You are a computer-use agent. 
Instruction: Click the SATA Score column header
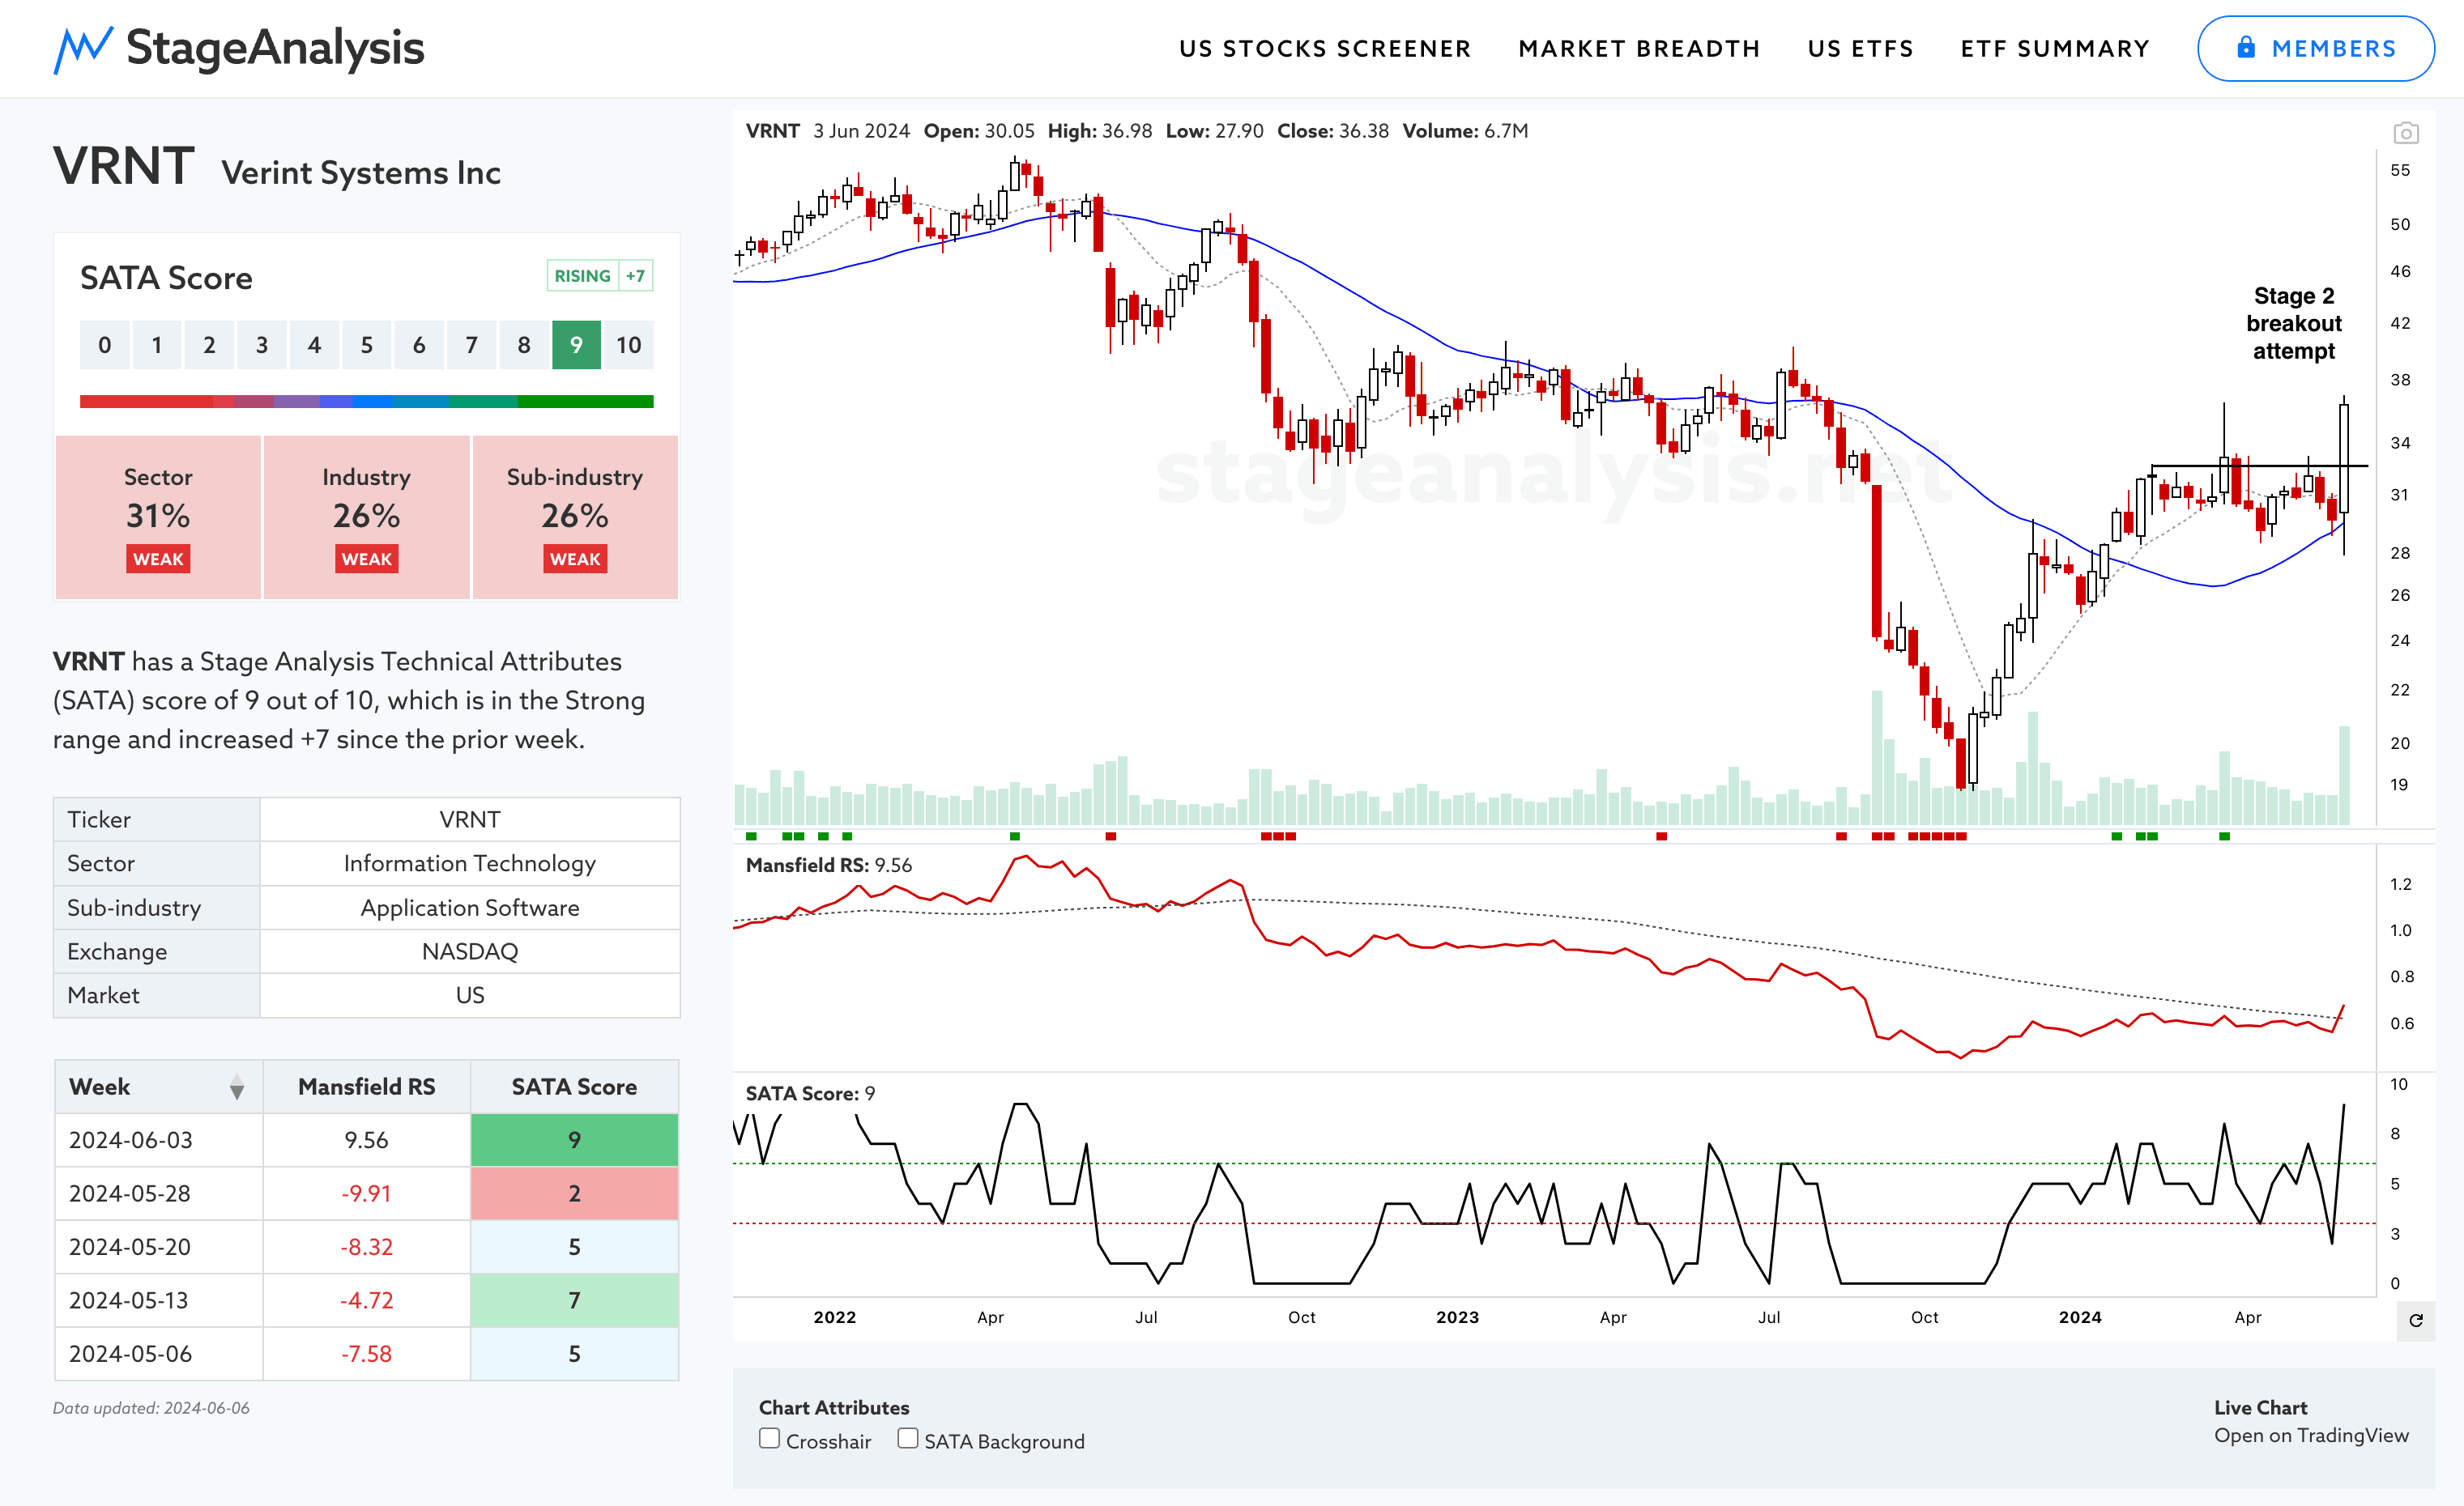coord(574,1087)
